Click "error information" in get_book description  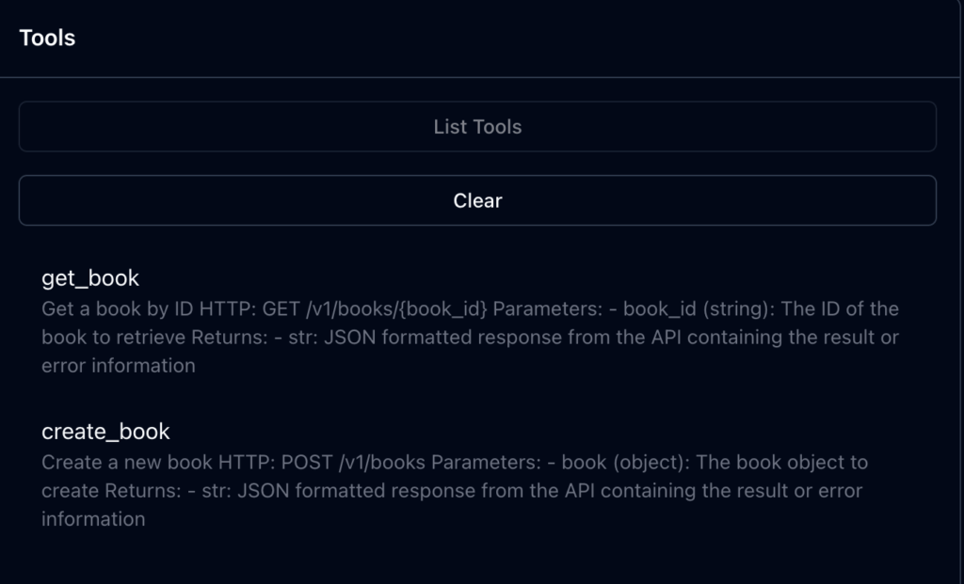click(x=119, y=366)
